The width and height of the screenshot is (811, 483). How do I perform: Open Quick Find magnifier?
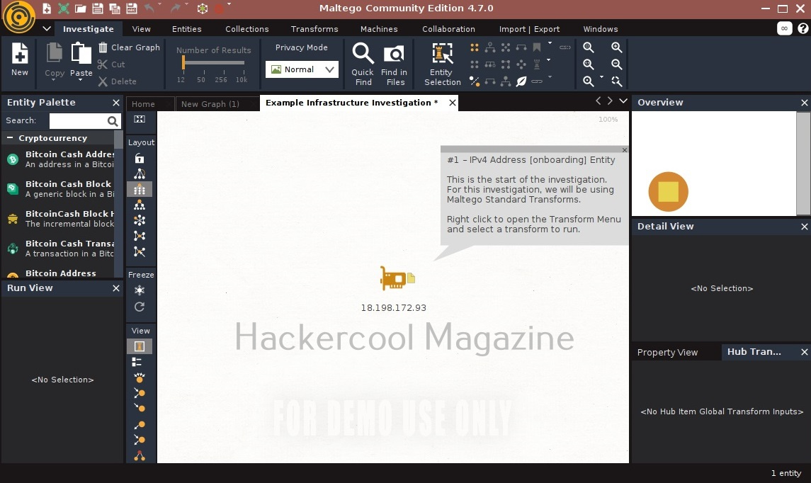(363, 64)
